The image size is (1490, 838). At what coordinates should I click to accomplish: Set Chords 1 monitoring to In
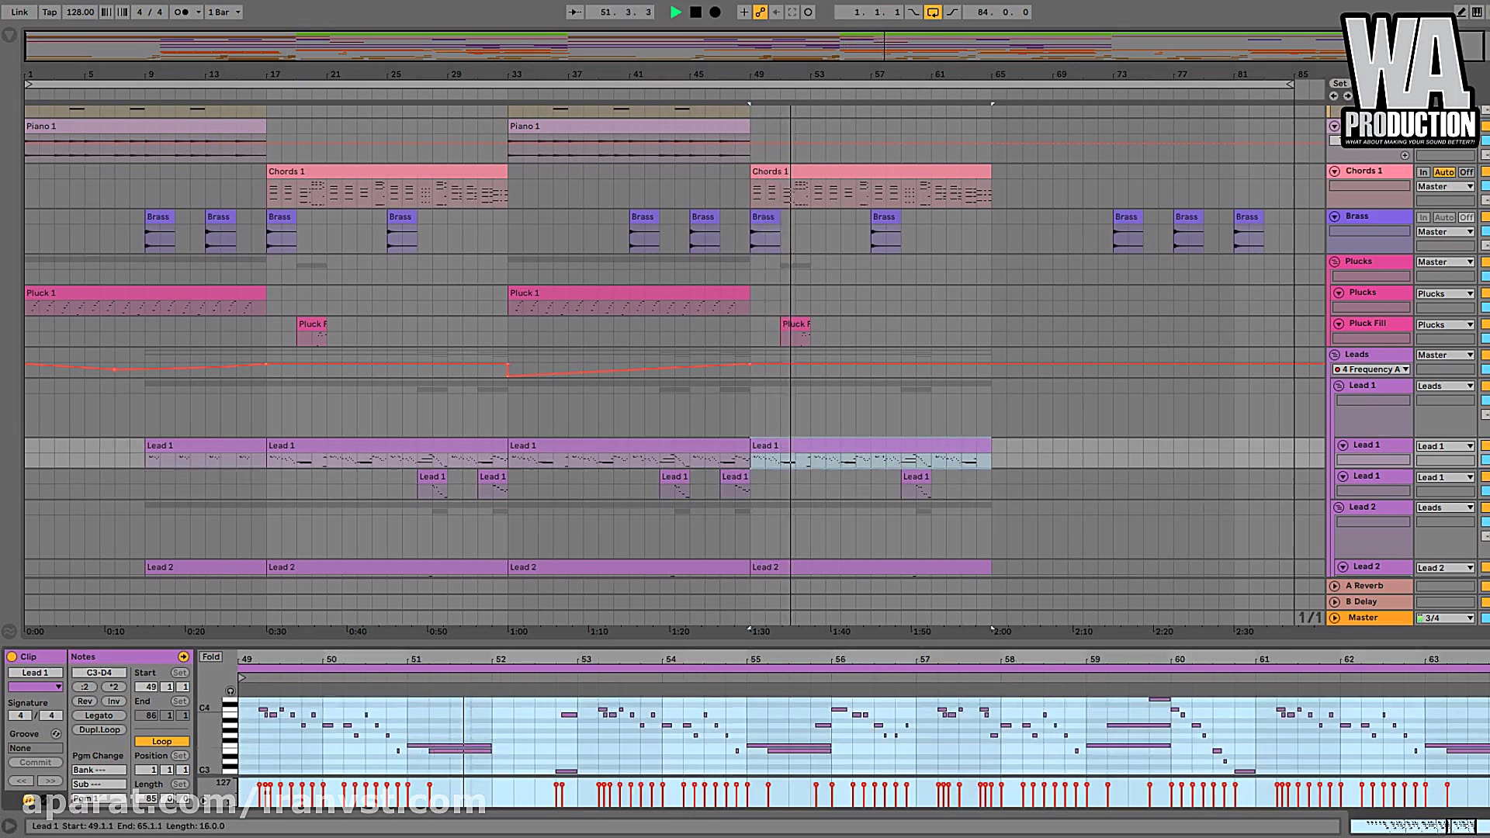(x=1422, y=172)
